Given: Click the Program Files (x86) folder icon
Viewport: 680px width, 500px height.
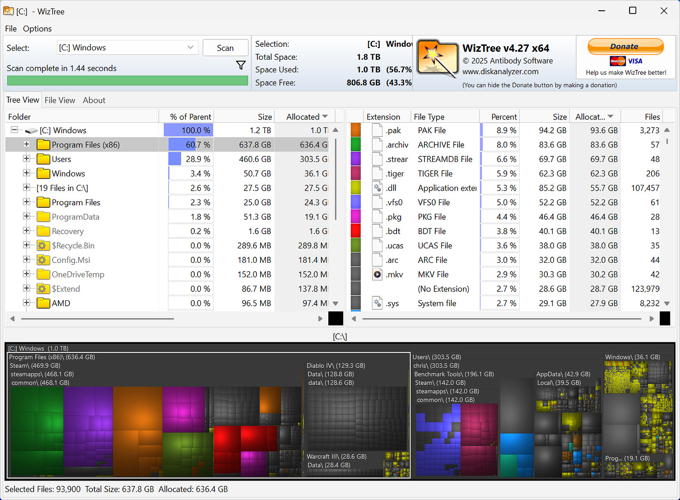Looking at the screenshot, I should coord(43,145).
